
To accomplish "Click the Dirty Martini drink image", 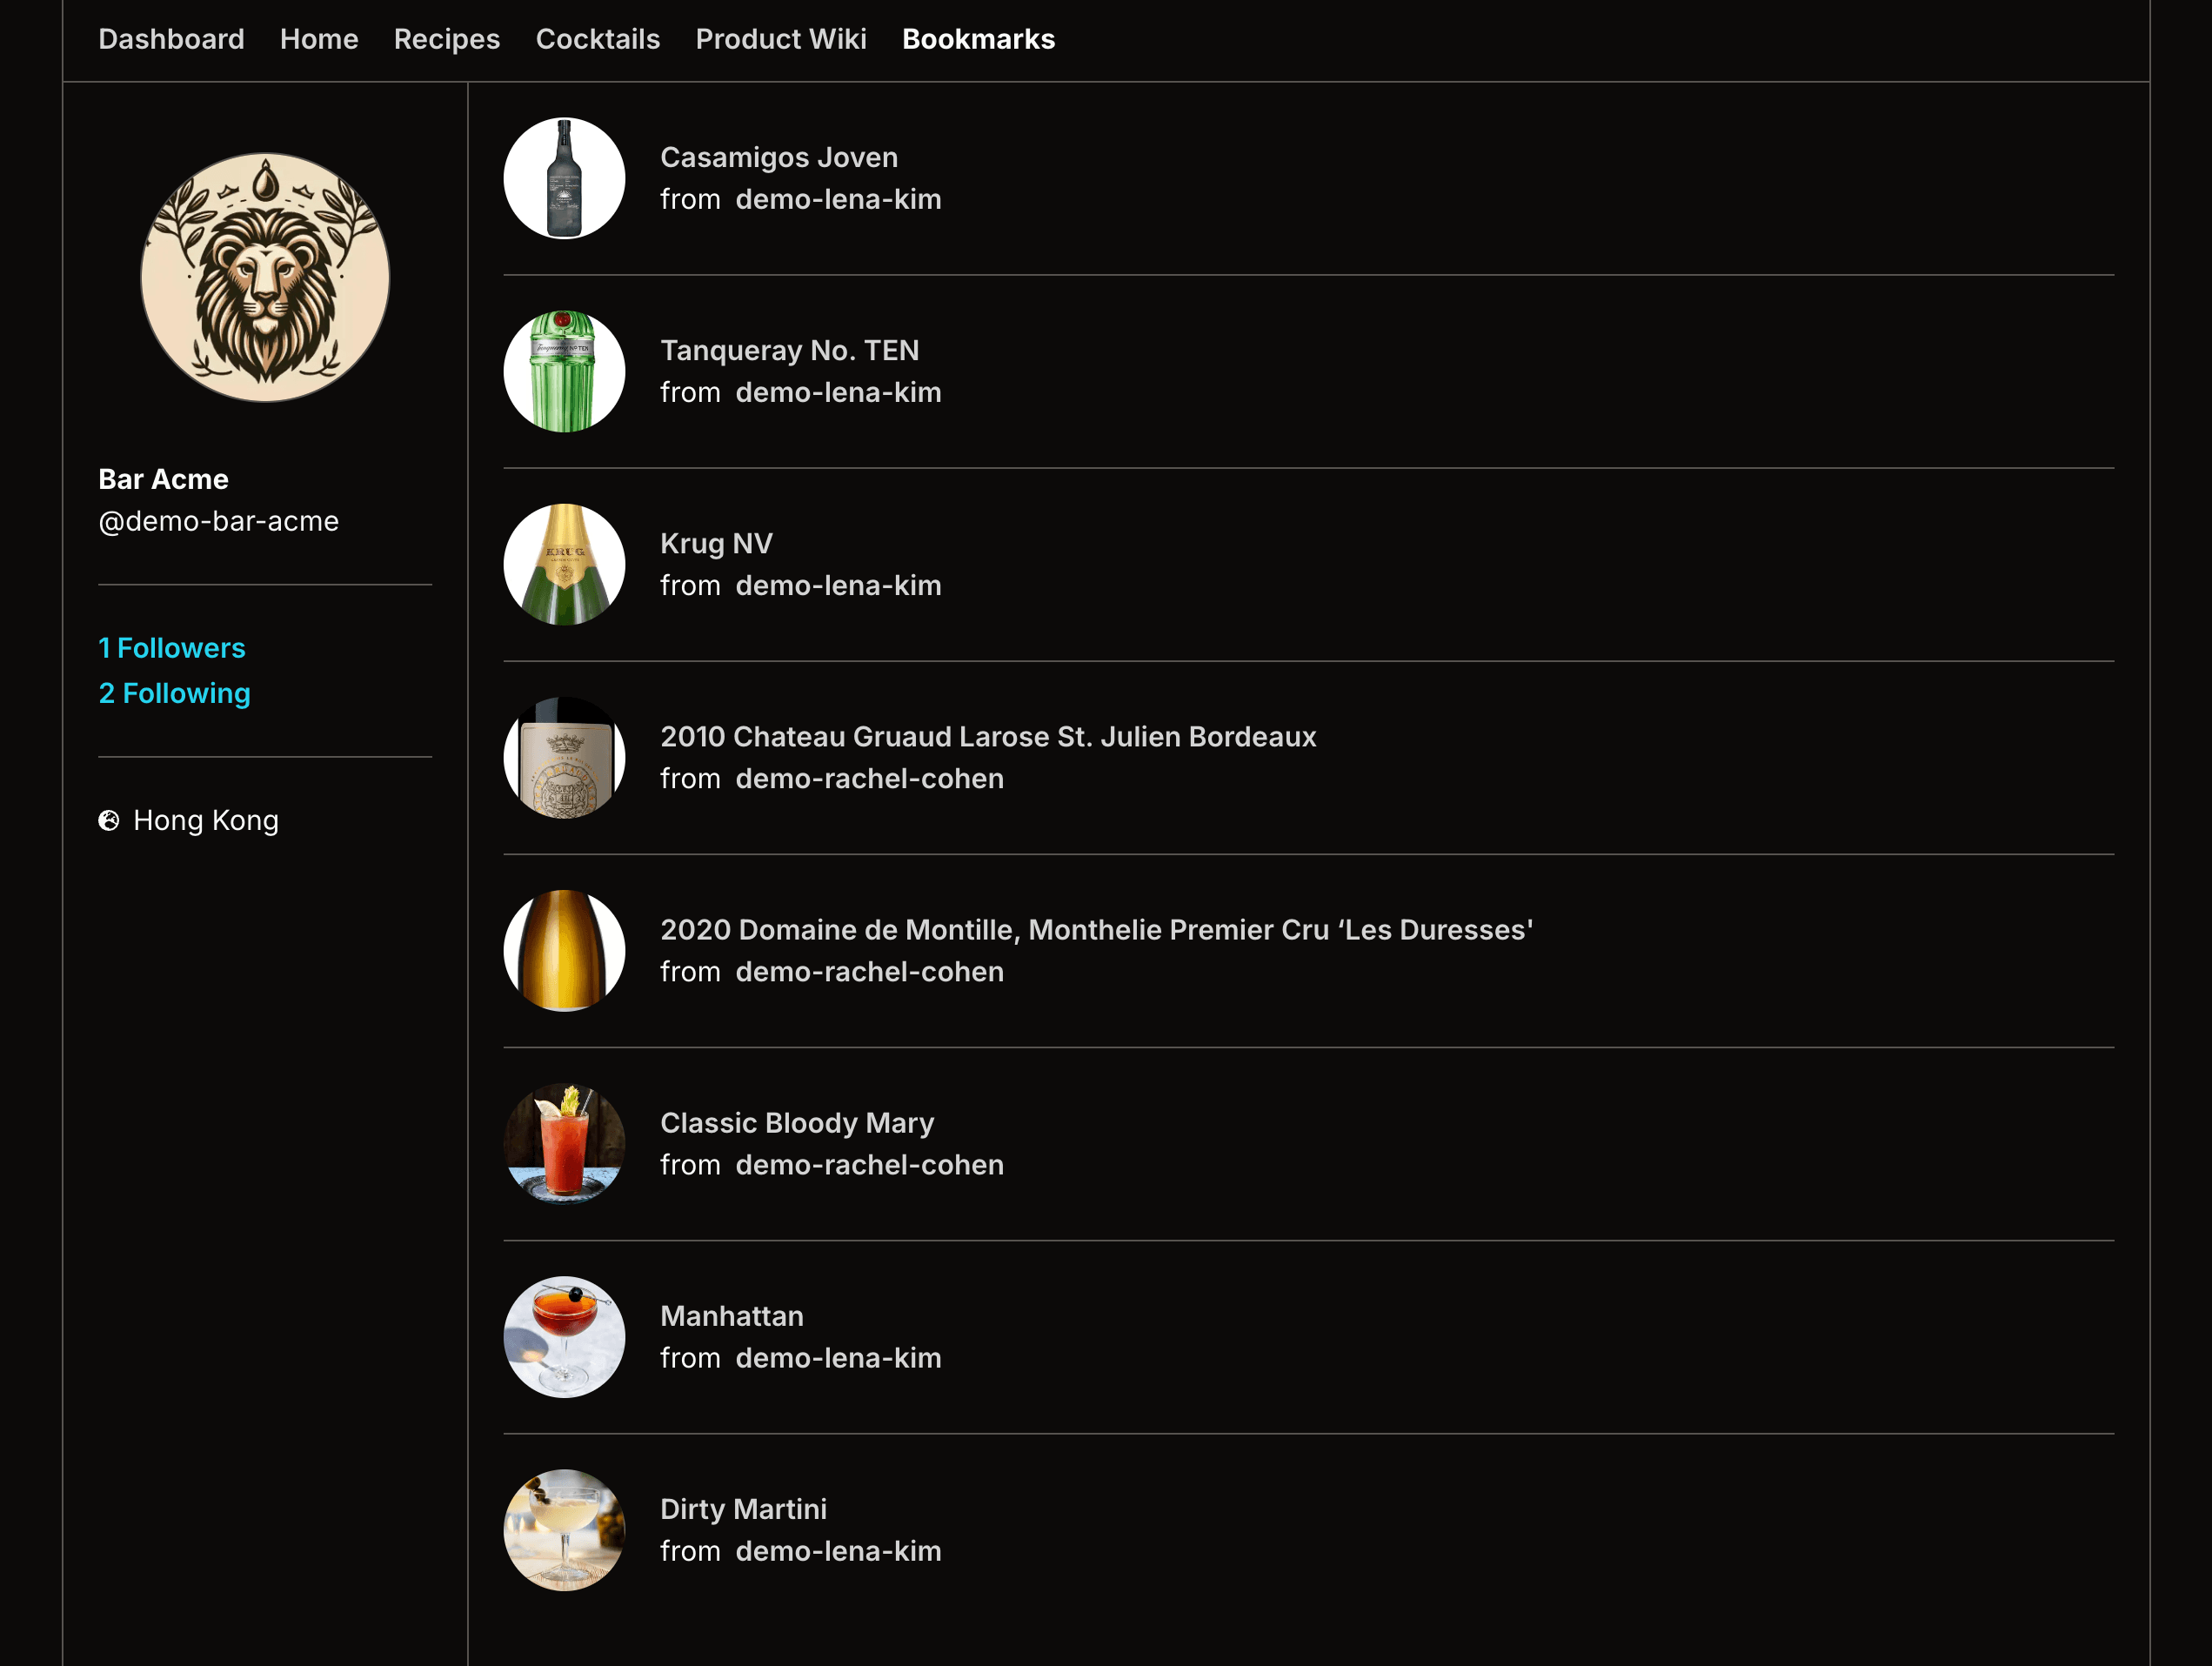I will pyautogui.click(x=564, y=1530).
